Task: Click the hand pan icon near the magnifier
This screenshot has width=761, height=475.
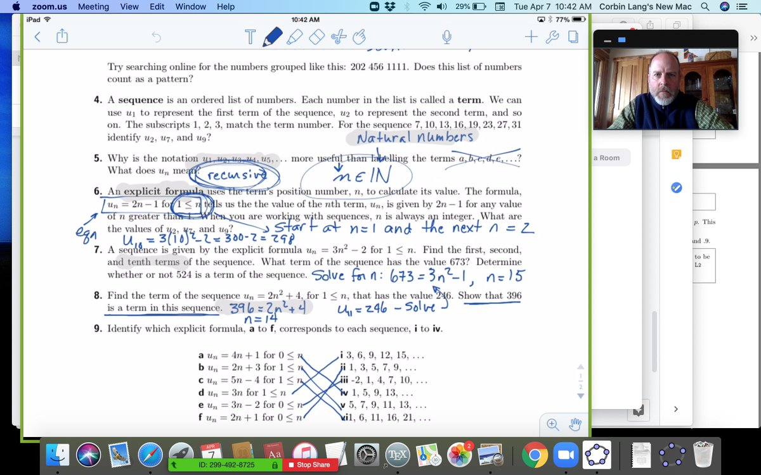Action: pyautogui.click(x=575, y=424)
